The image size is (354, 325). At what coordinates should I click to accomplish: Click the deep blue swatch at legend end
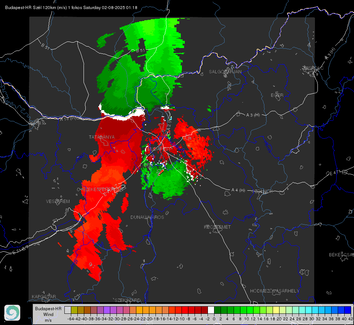tap(348, 310)
